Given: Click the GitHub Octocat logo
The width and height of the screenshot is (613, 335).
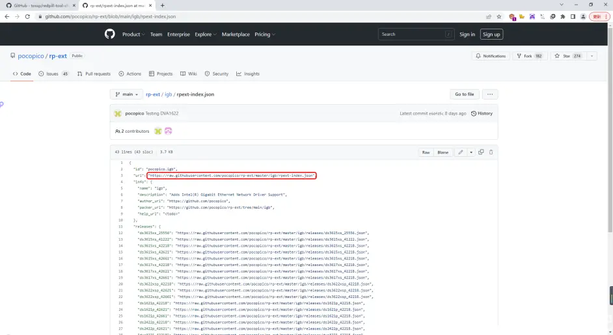Looking at the screenshot, I should 109,34.
